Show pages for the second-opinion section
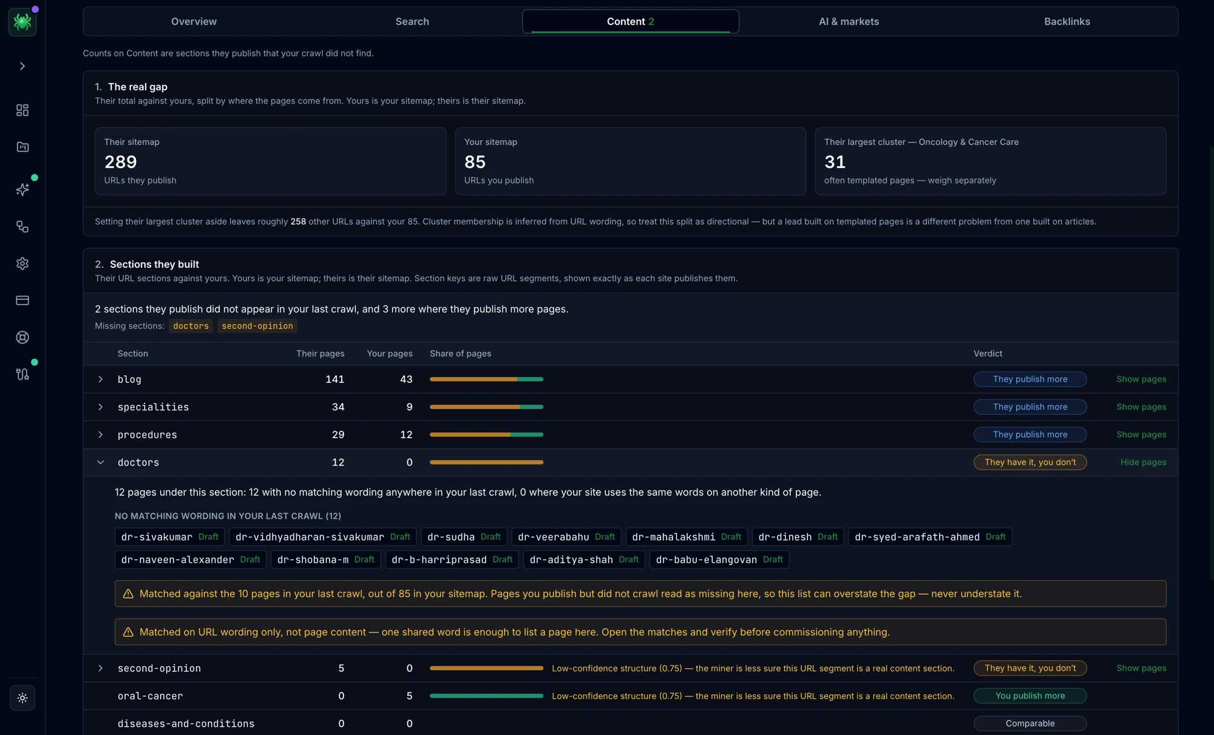Image resolution: width=1214 pixels, height=735 pixels. pyautogui.click(x=1141, y=668)
